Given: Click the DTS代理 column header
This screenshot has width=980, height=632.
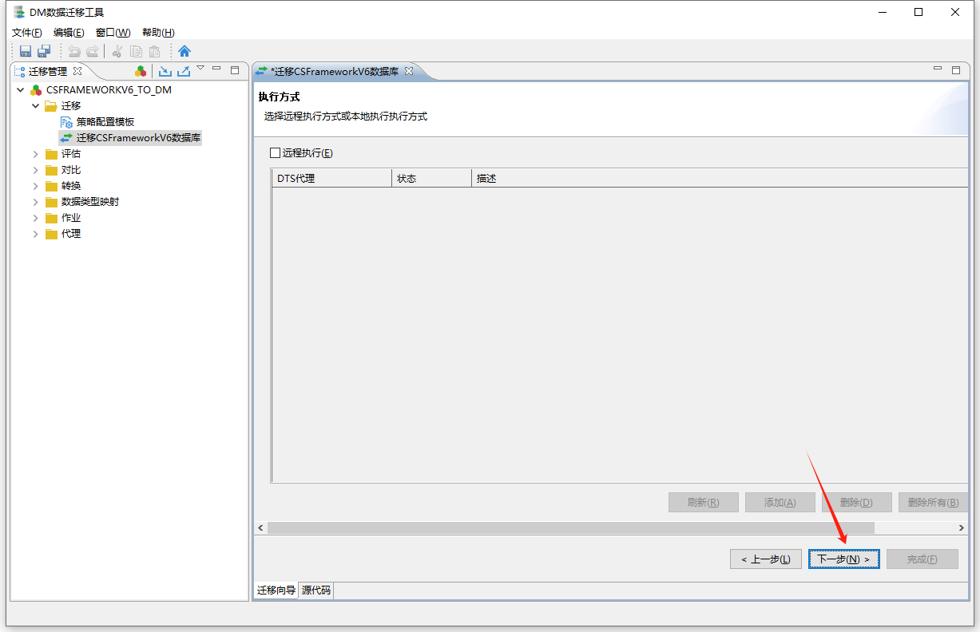Looking at the screenshot, I should coord(331,178).
